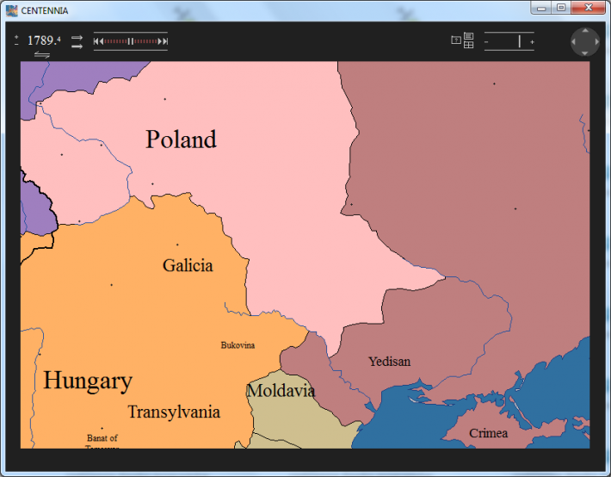The width and height of the screenshot is (611, 477).
Task: Zoom out with the minus button
Action: point(486,41)
